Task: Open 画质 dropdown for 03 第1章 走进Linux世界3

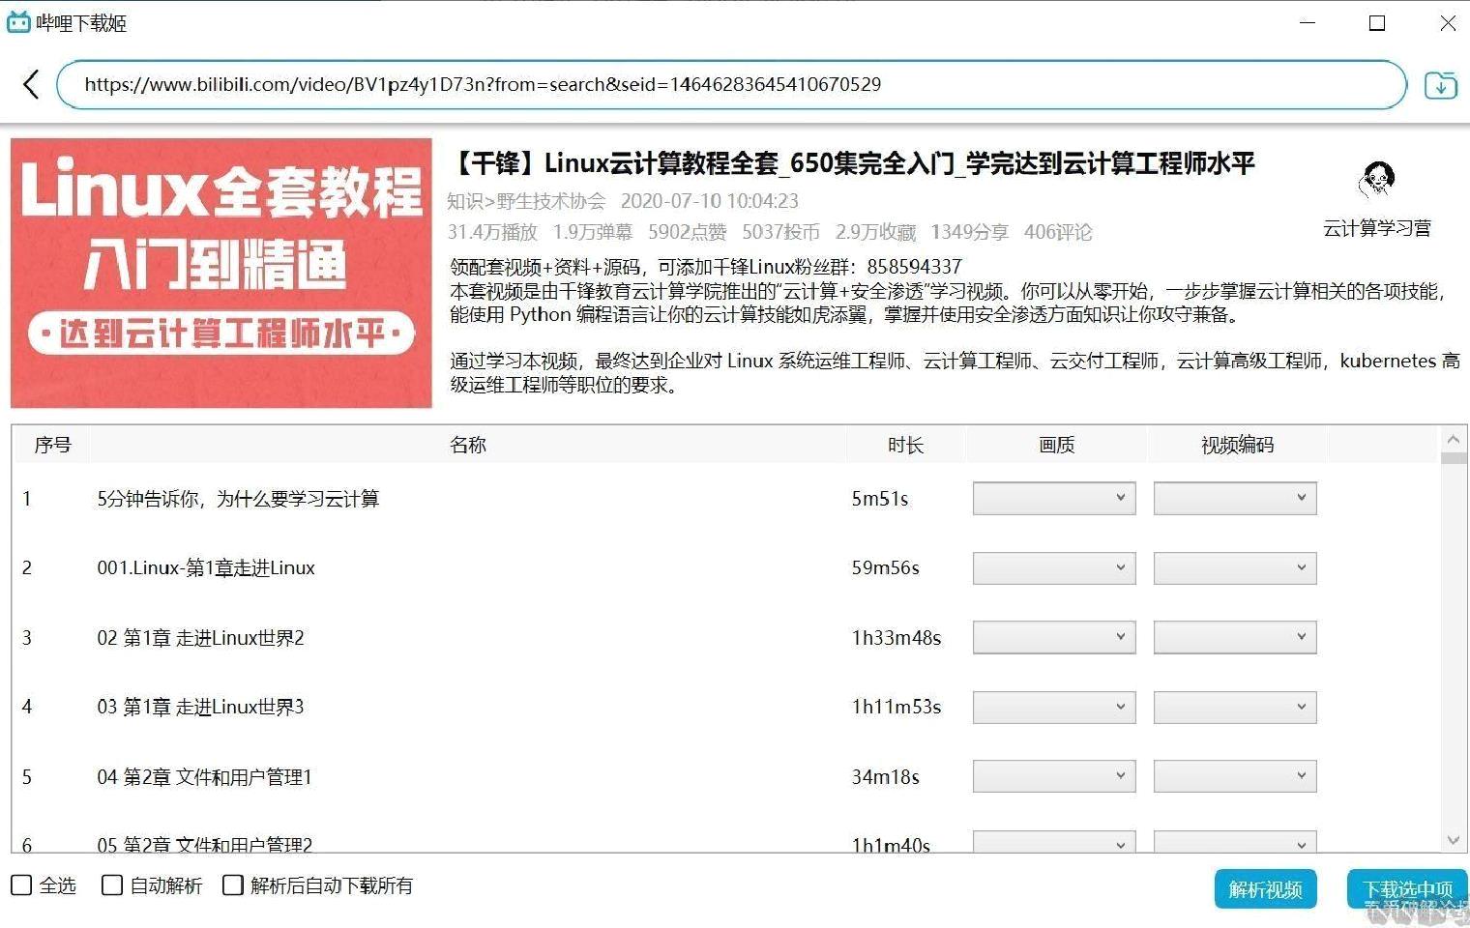Action: pos(1054,707)
